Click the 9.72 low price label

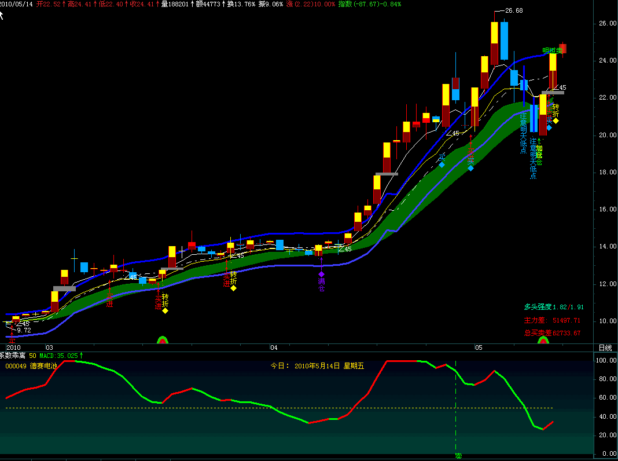(x=24, y=330)
